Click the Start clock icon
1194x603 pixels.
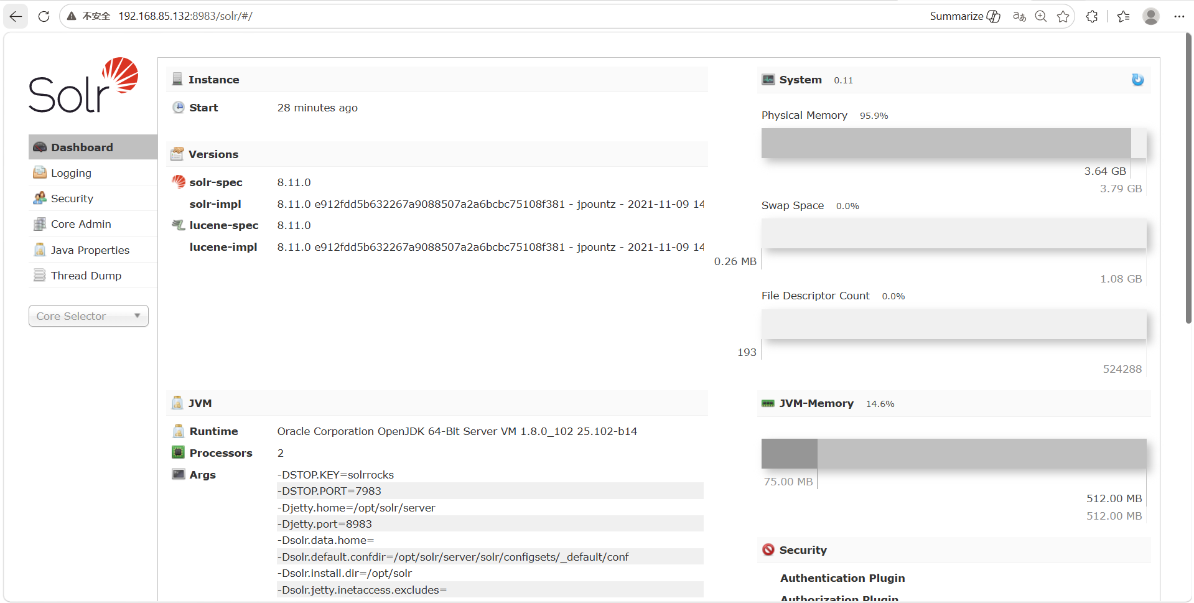(179, 108)
